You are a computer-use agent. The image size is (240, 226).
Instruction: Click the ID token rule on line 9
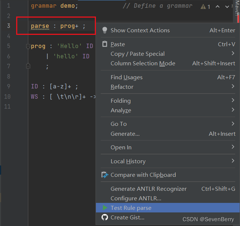(x=35, y=86)
